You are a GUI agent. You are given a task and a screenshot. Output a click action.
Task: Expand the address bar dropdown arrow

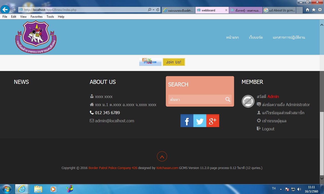pos(153,10)
